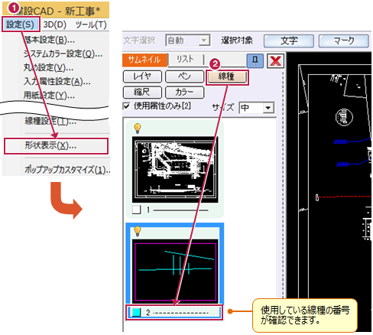Image resolution: width=373 pixels, height=335 pixels.
Task: Click the pin icon in the panel header
Action: click(x=255, y=60)
